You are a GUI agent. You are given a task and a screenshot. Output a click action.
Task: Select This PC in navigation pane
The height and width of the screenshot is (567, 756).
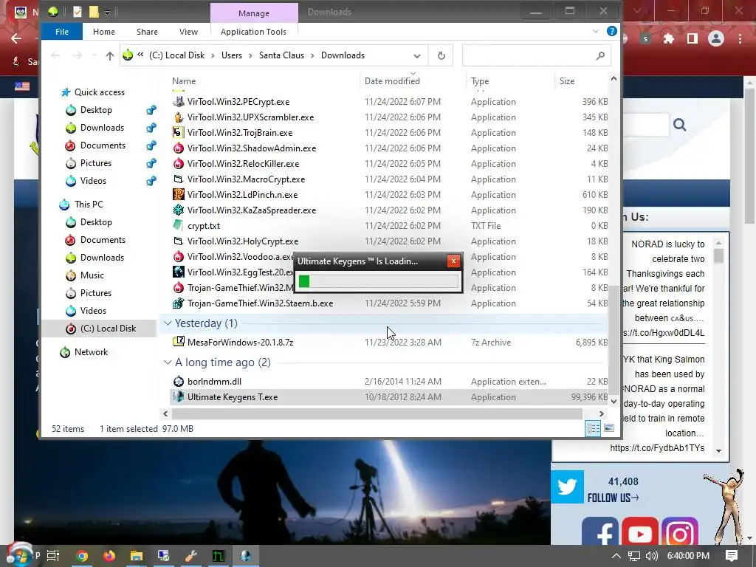pos(89,205)
